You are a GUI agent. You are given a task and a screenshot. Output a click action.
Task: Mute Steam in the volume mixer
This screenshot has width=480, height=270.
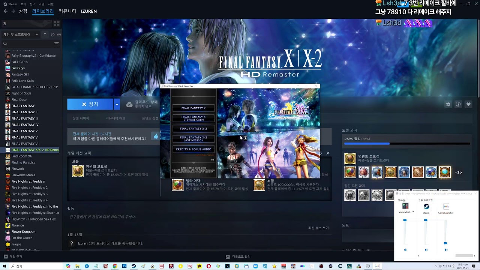(x=426, y=250)
